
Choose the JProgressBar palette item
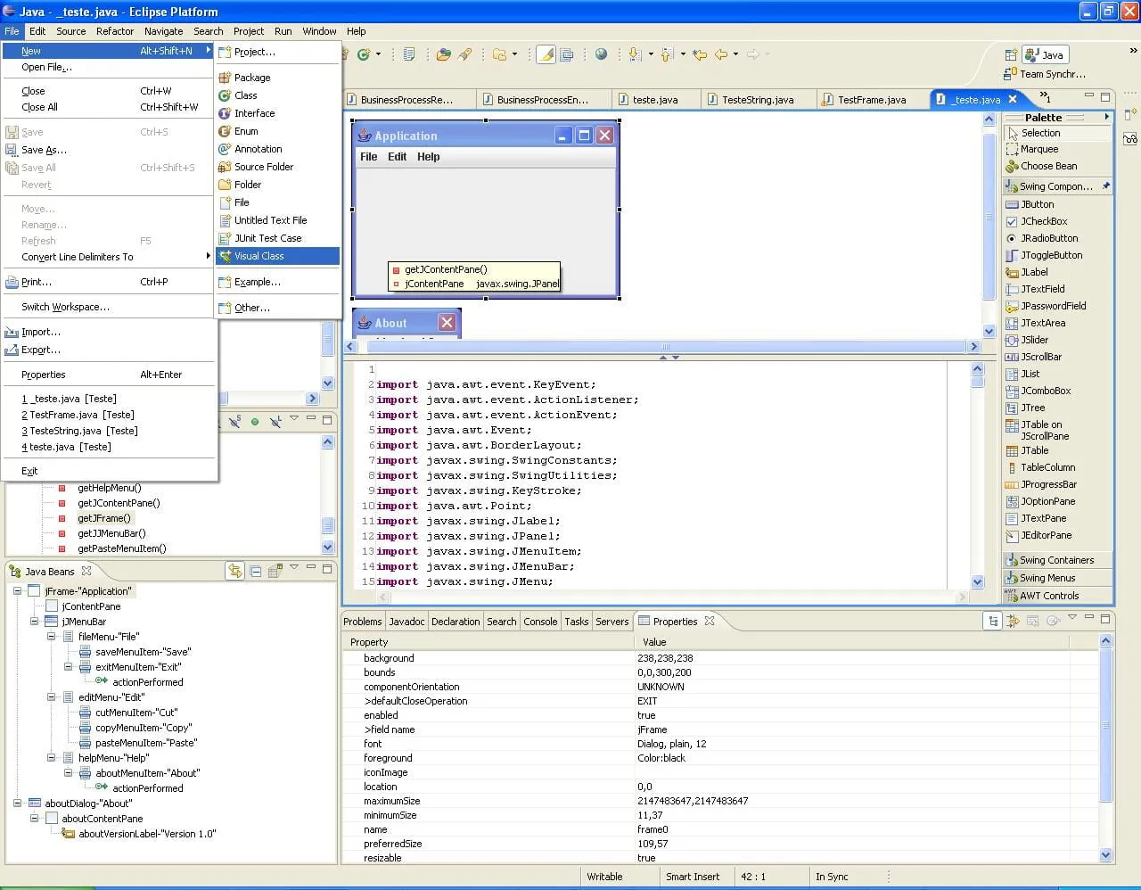point(1048,484)
